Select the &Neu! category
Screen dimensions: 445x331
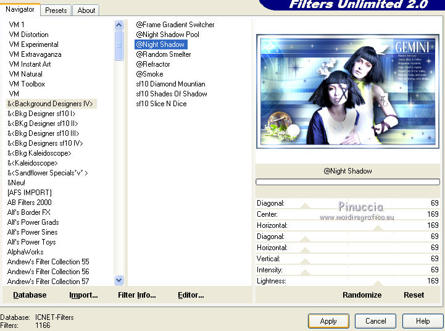pyautogui.click(x=16, y=183)
